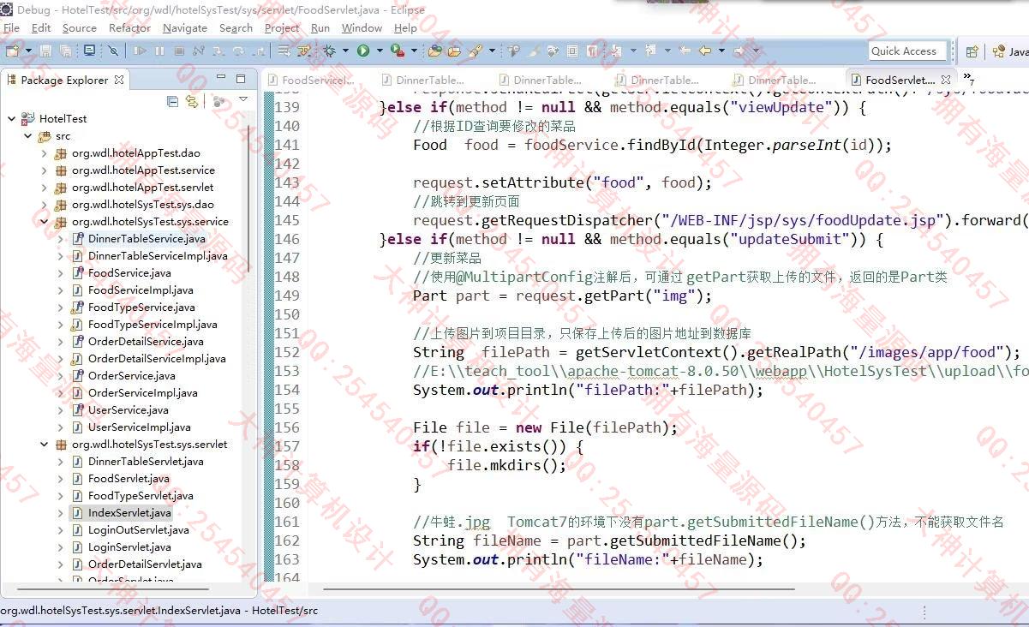The image size is (1029, 627).
Task: Open the Back history dropdown arrow
Action: click(x=721, y=51)
